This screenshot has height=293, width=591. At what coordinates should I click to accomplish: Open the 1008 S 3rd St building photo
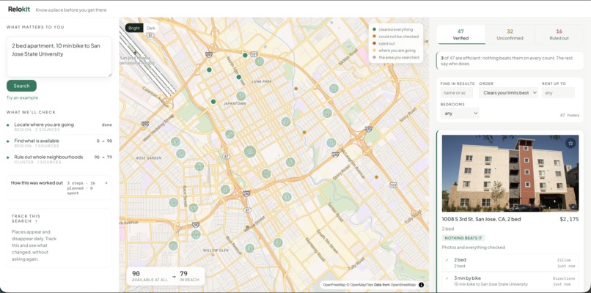tap(510, 174)
